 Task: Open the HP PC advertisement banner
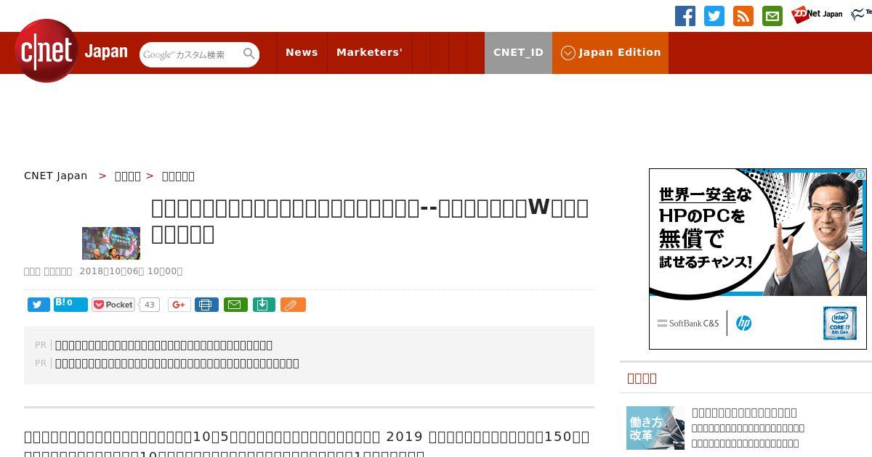758,259
